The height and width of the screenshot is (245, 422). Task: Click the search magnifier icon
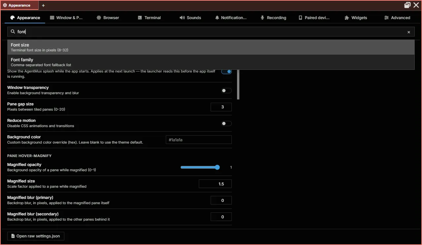(13, 32)
